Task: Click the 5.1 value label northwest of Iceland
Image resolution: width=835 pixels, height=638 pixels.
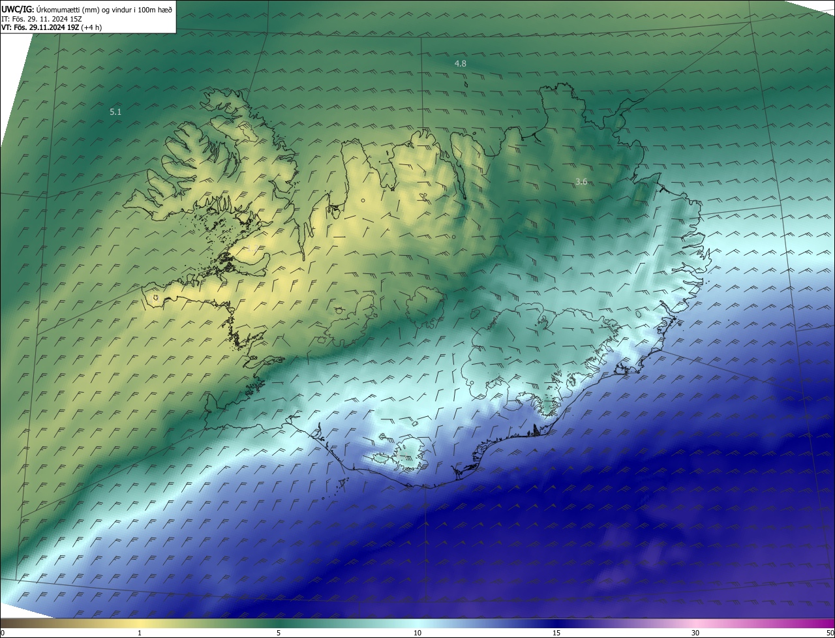Action: coord(115,112)
